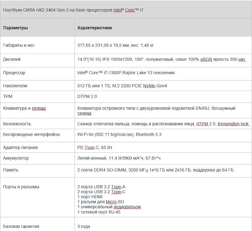Image resolution: width=252 pixels, height=231 pixels.
Task: Click the 'TPM' row label
Action: 8,96
